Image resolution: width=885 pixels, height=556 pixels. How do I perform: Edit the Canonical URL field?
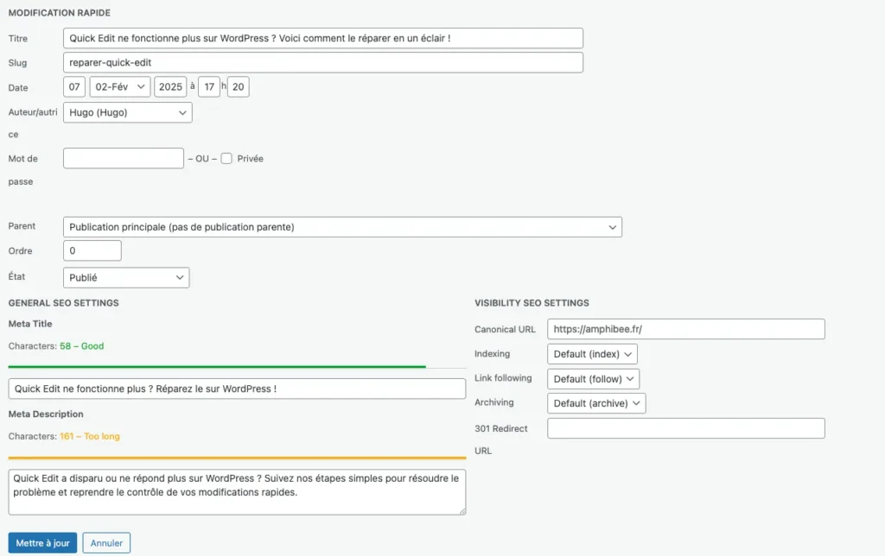tap(686, 329)
